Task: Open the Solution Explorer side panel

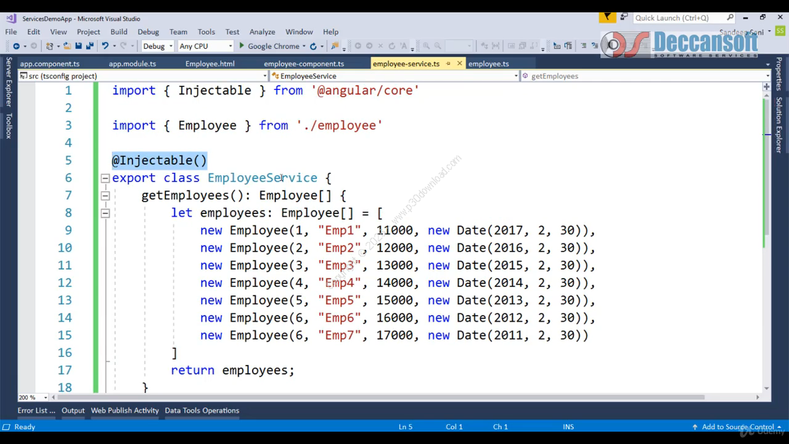Action: point(779,125)
